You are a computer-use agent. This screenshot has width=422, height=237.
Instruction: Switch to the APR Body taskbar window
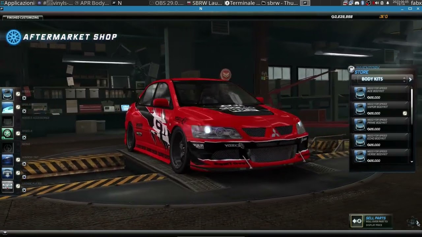92,3
